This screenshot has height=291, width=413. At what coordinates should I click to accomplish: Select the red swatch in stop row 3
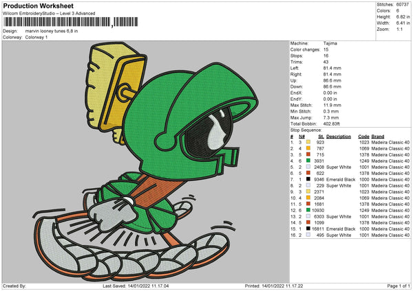click(x=308, y=154)
